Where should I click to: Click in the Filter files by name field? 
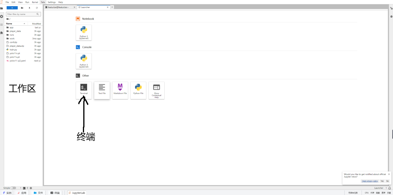click(x=23, y=14)
